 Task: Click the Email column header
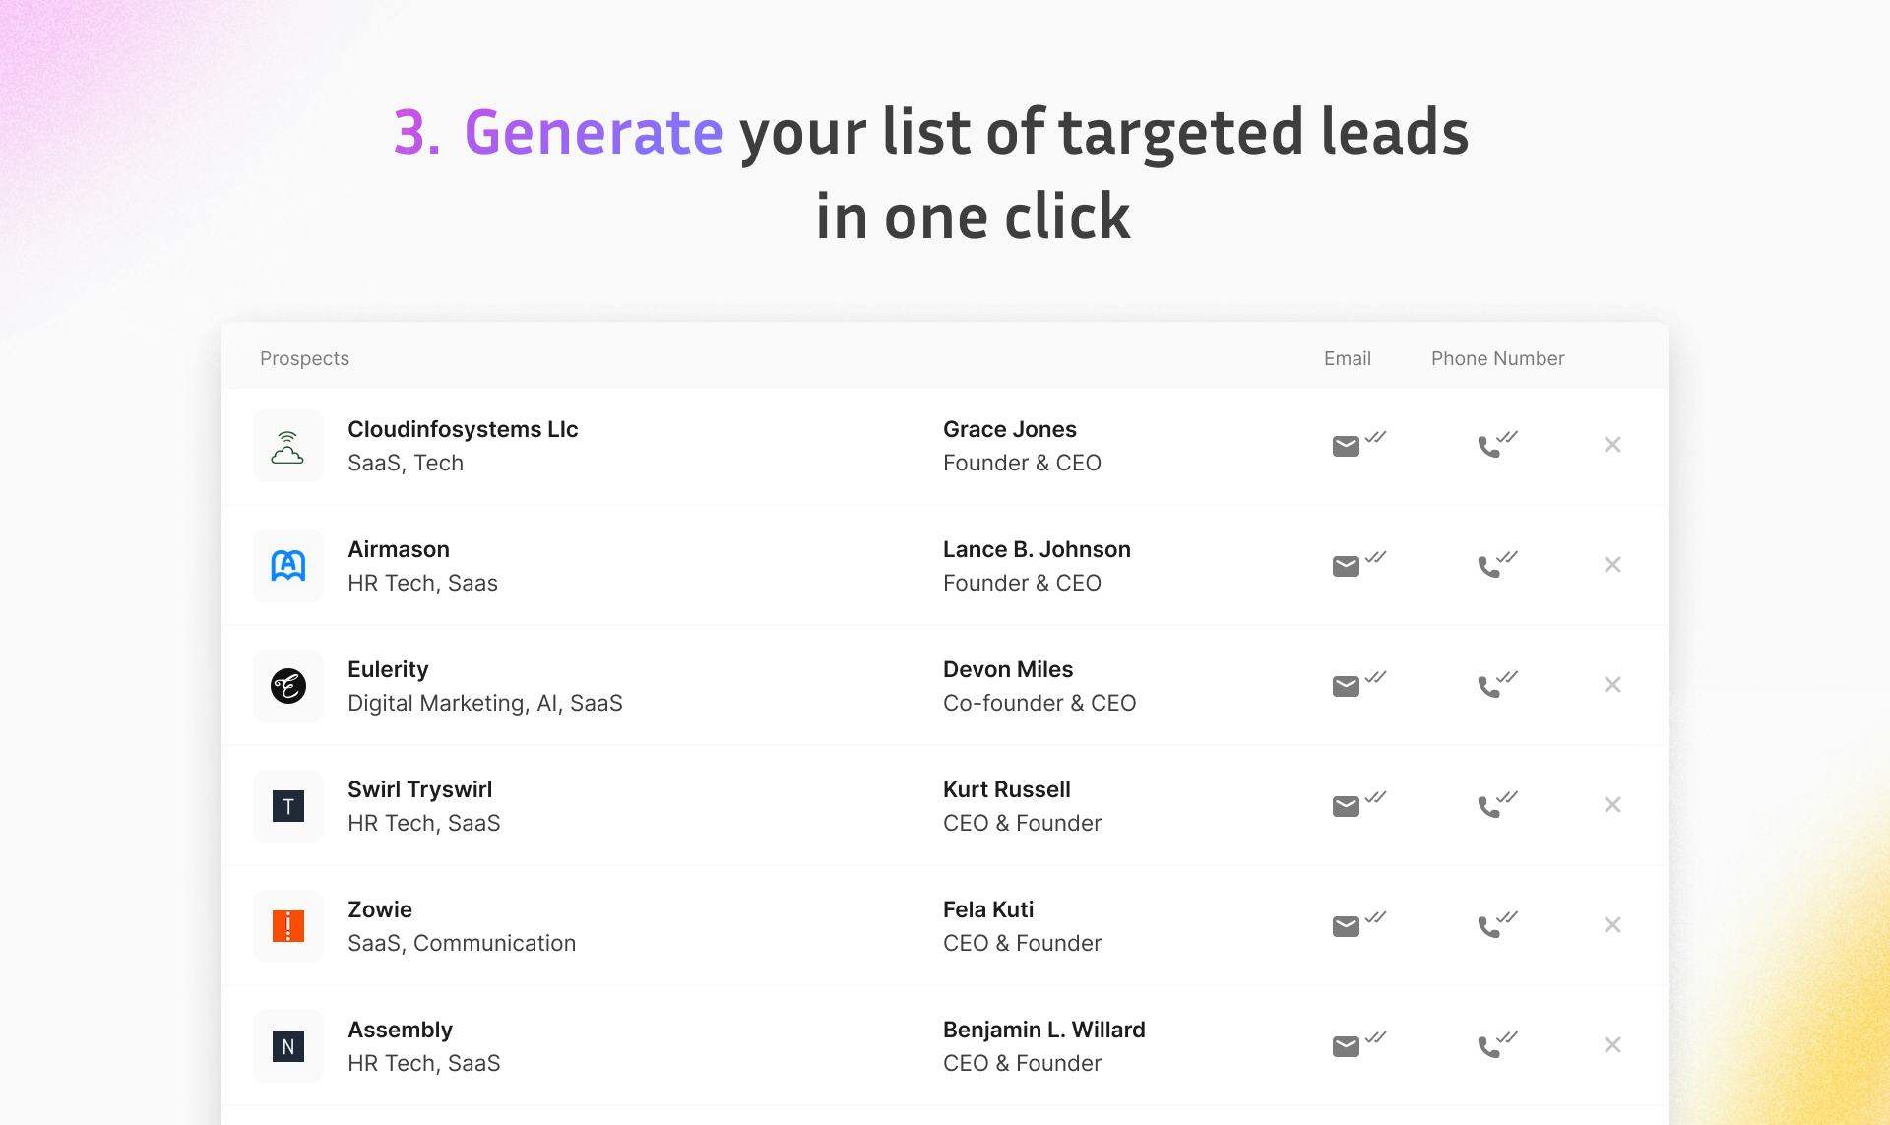(1347, 358)
